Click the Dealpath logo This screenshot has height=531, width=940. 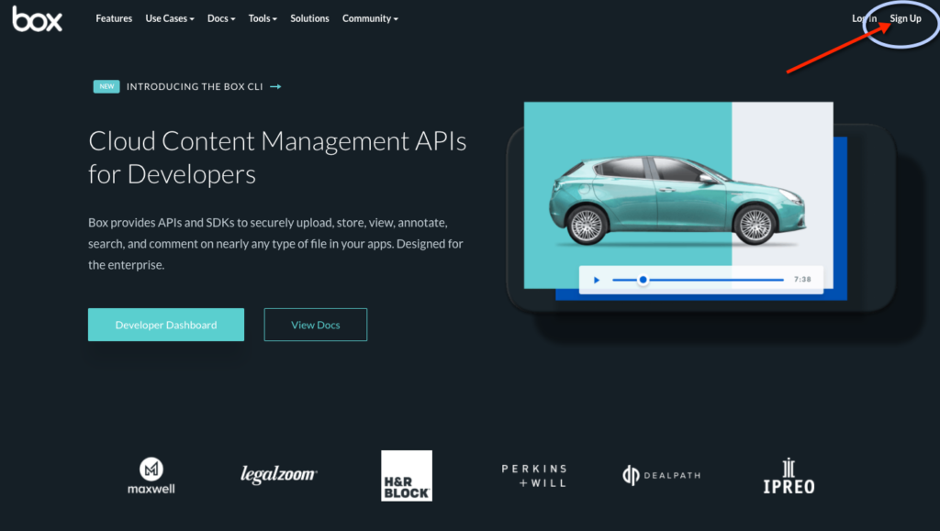coord(661,475)
